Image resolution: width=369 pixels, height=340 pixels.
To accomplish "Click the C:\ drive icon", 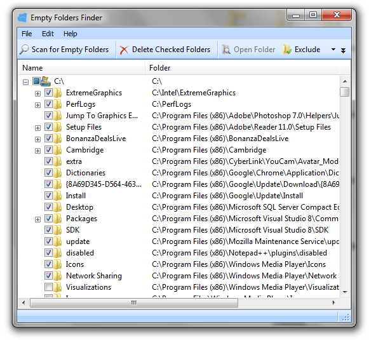I will click(x=46, y=81).
